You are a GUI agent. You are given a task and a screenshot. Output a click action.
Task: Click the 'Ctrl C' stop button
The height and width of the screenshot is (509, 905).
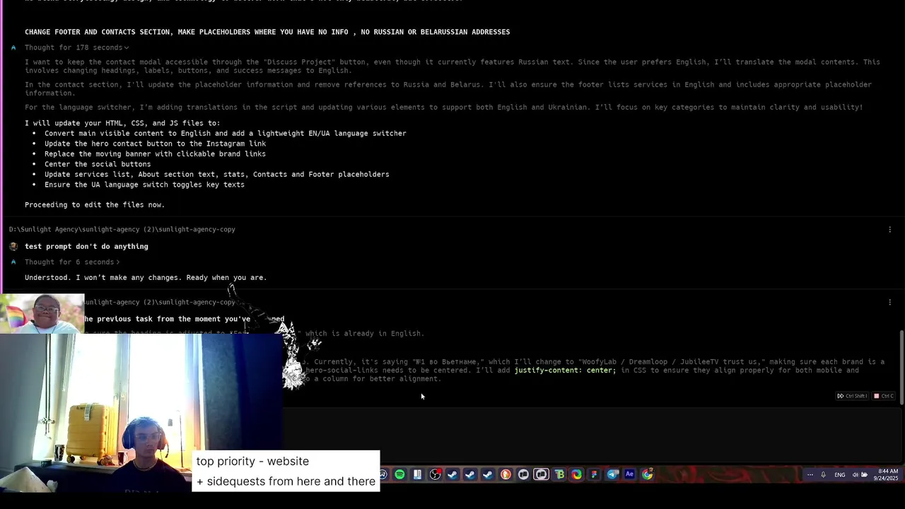(x=884, y=396)
